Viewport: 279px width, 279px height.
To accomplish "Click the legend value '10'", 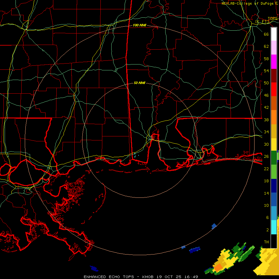I will [x=266, y=206].
